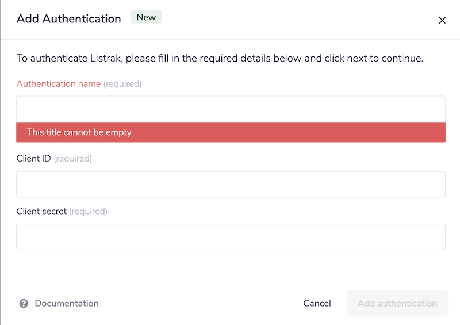Viewport: 460px width, 325px height.
Task: Click the red 'This title cannot be empty' banner
Action: tap(231, 132)
